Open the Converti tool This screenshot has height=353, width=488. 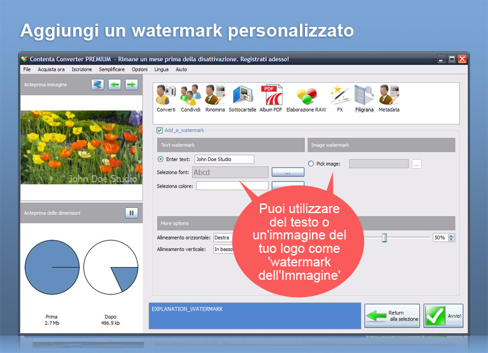coord(166,98)
